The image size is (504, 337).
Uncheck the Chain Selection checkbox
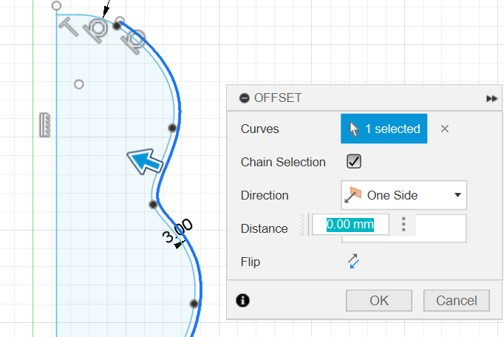click(354, 162)
